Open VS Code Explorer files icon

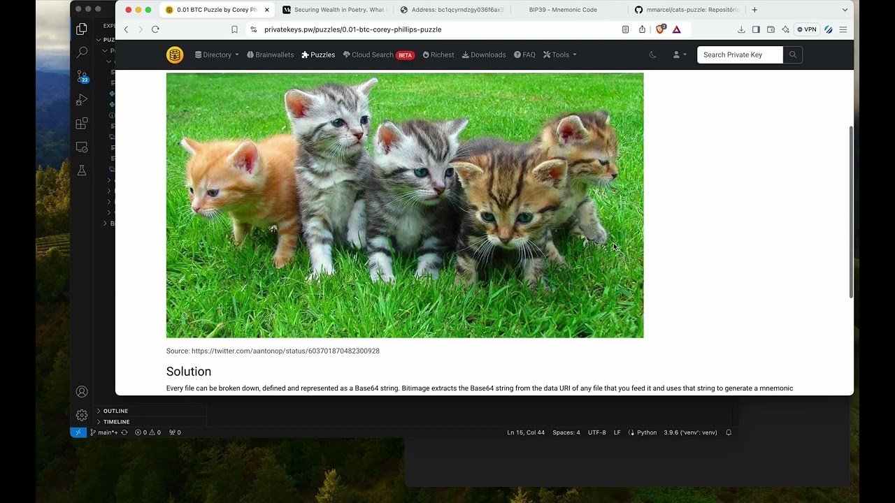[82, 29]
